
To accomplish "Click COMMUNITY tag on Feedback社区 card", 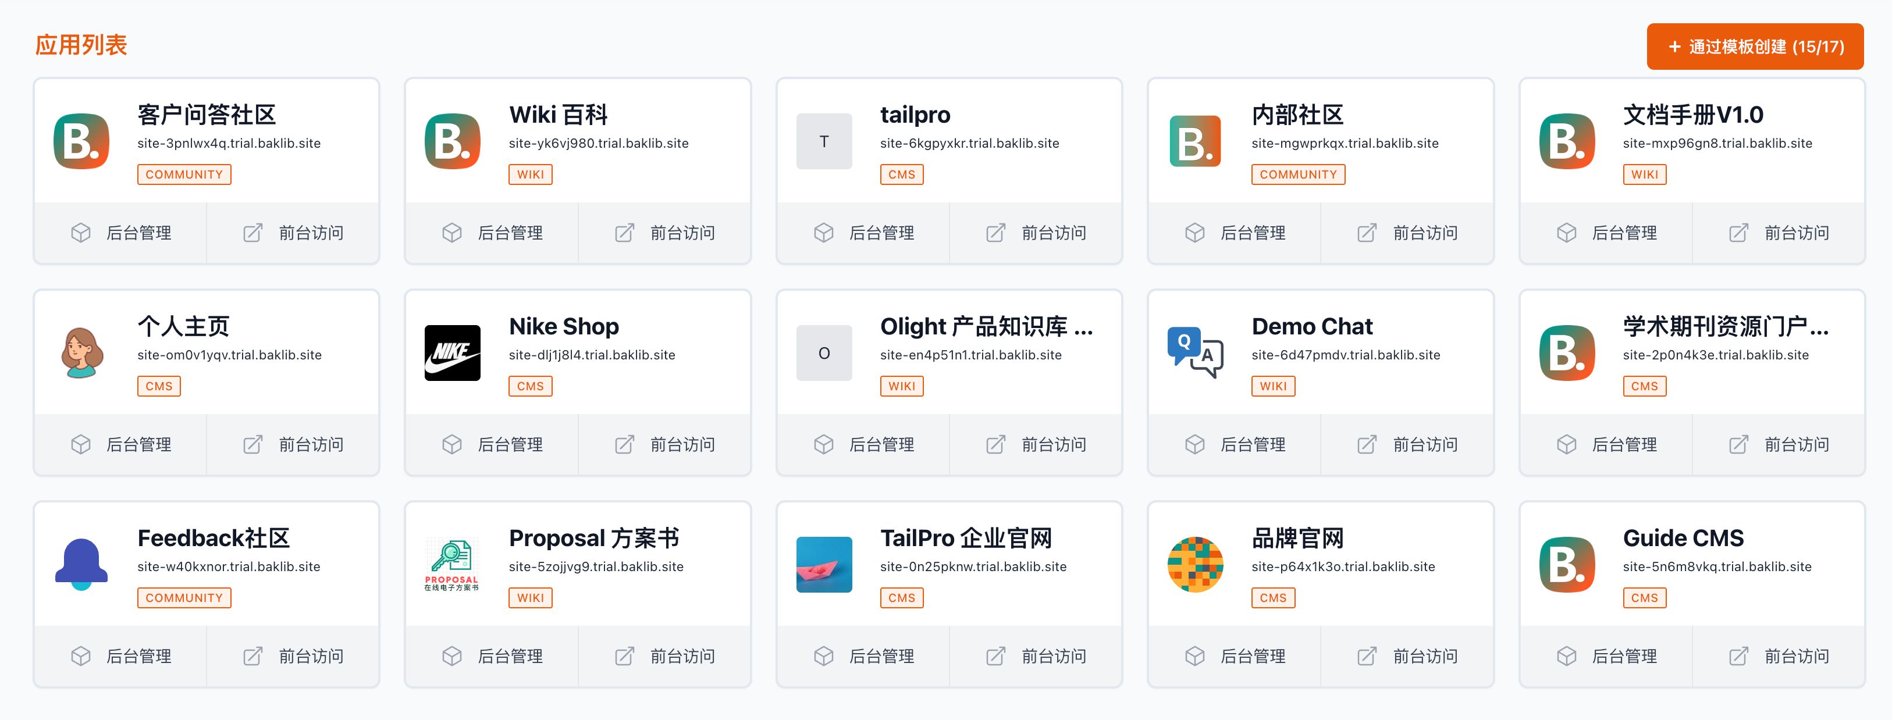I will pyautogui.click(x=184, y=597).
